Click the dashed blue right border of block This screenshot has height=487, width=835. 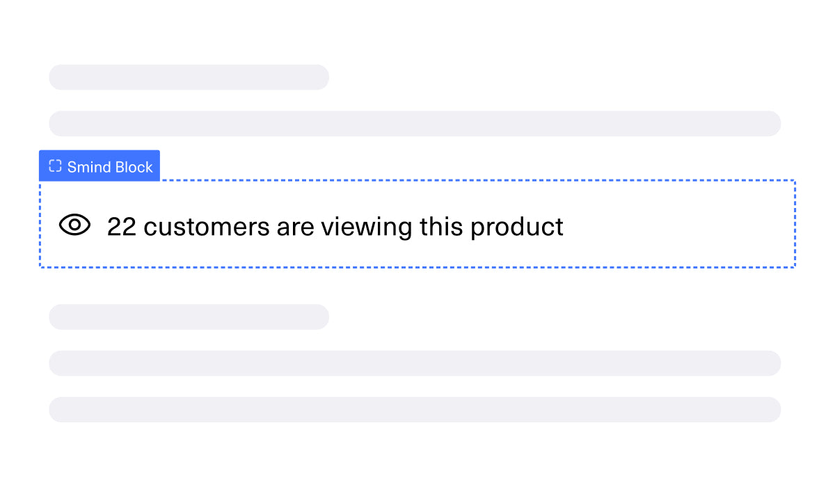pyautogui.click(x=794, y=224)
